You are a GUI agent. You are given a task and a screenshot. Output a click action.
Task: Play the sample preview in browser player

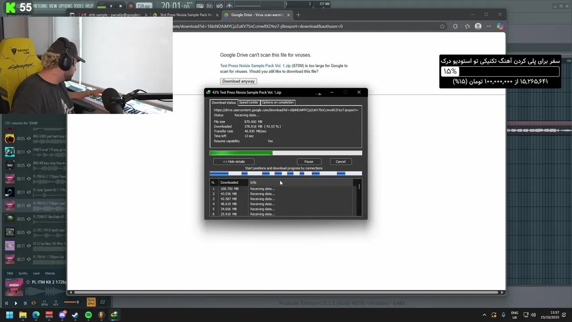pyautogui.click(x=16, y=303)
